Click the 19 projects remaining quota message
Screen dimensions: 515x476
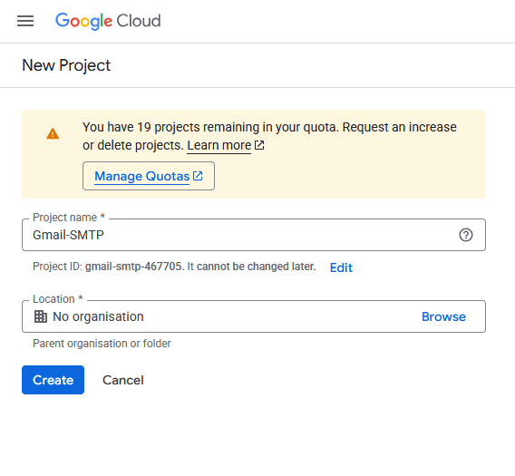[269, 136]
